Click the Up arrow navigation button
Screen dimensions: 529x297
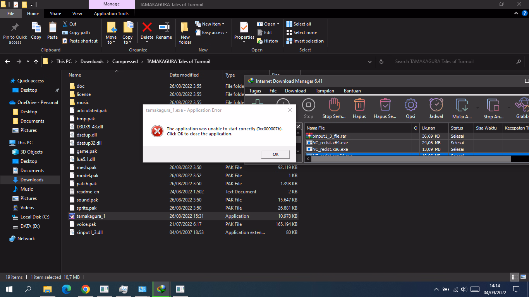(36, 61)
